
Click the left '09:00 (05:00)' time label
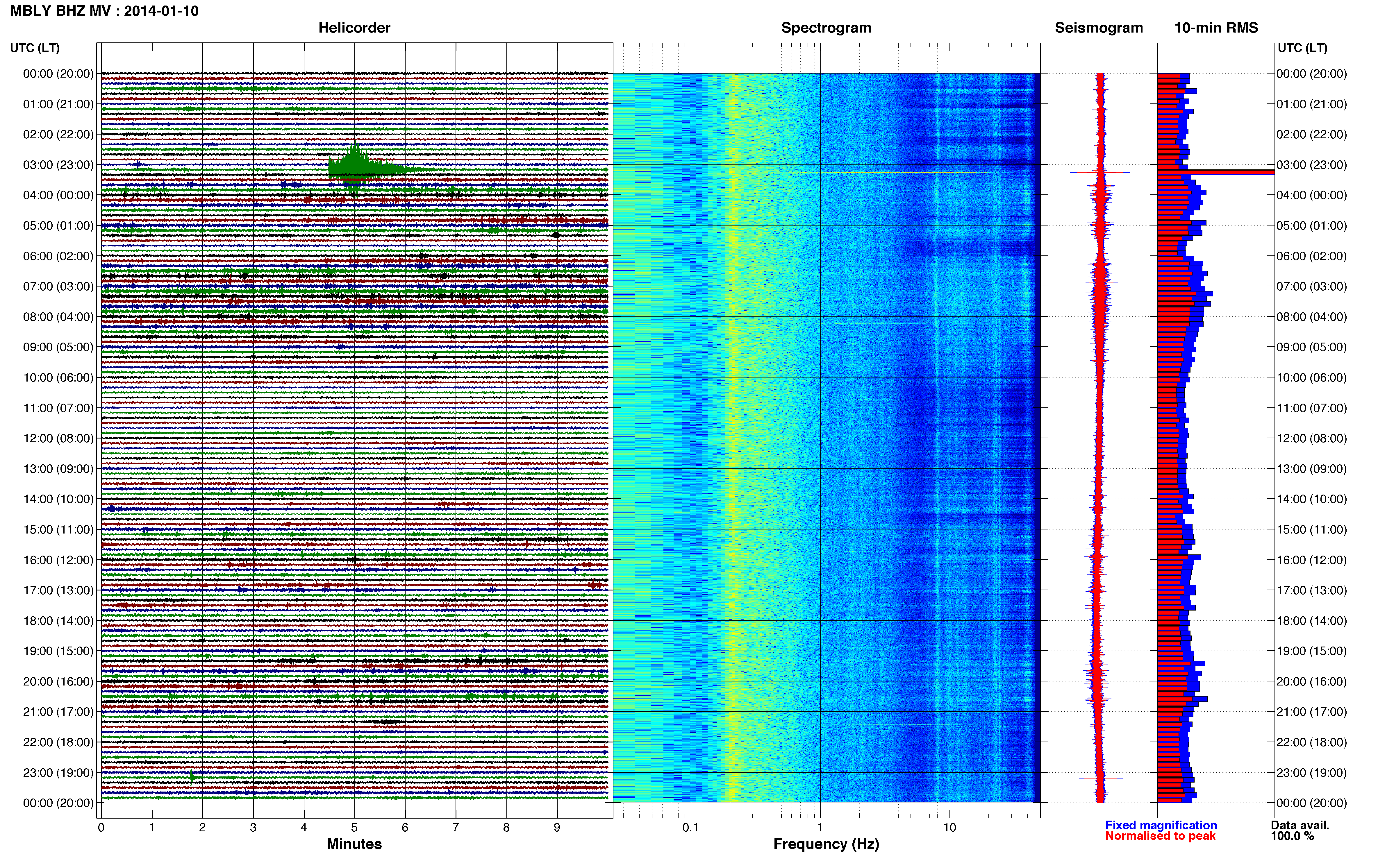[x=58, y=347]
